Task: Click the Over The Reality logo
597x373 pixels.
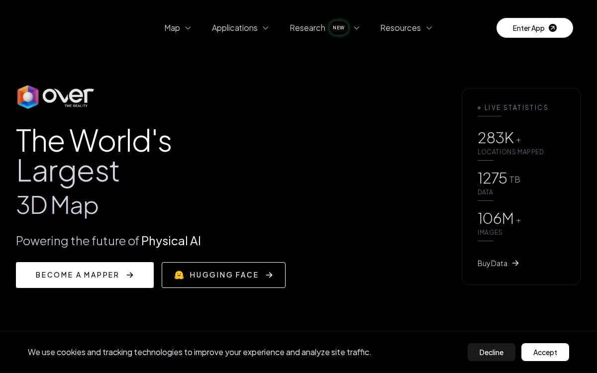Action: (55, 97)
